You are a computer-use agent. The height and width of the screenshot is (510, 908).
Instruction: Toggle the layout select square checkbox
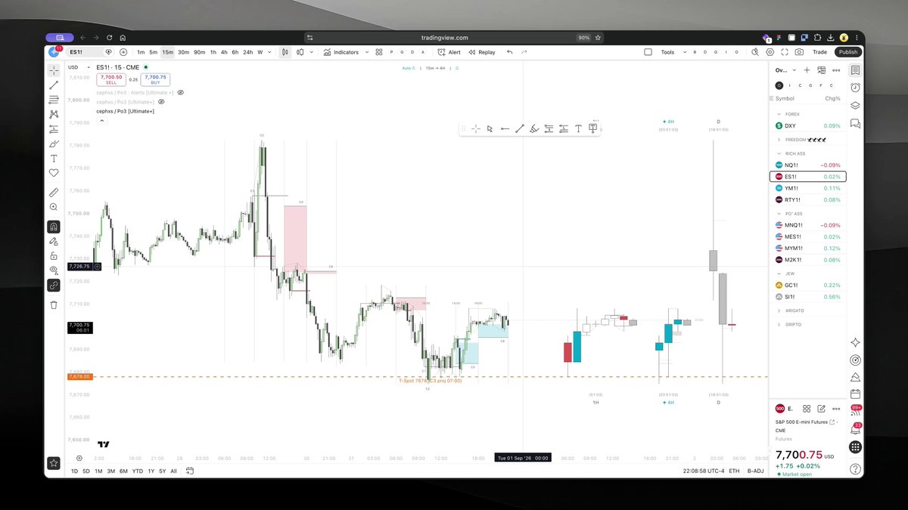648,52
